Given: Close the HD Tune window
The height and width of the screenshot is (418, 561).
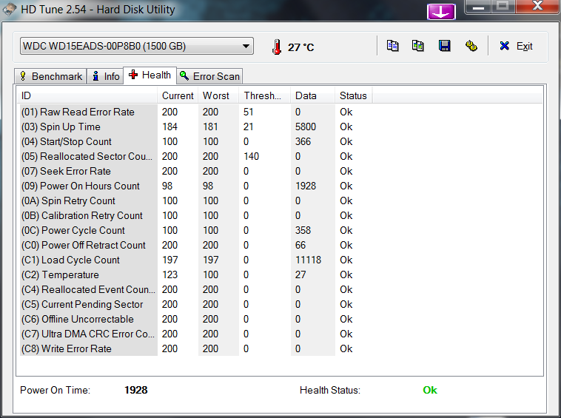Looking at the screenshot, I should [x=538, y=7].
